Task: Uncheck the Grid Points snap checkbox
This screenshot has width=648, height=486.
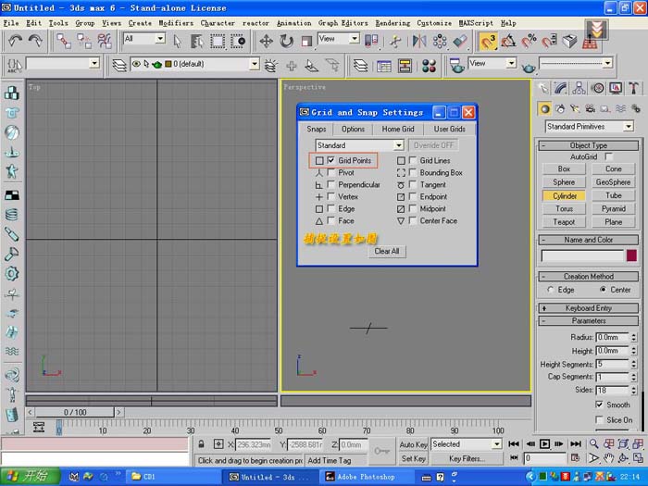Action: 331,161
